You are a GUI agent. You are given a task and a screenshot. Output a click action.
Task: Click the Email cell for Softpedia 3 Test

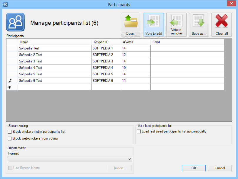(187, 61)
